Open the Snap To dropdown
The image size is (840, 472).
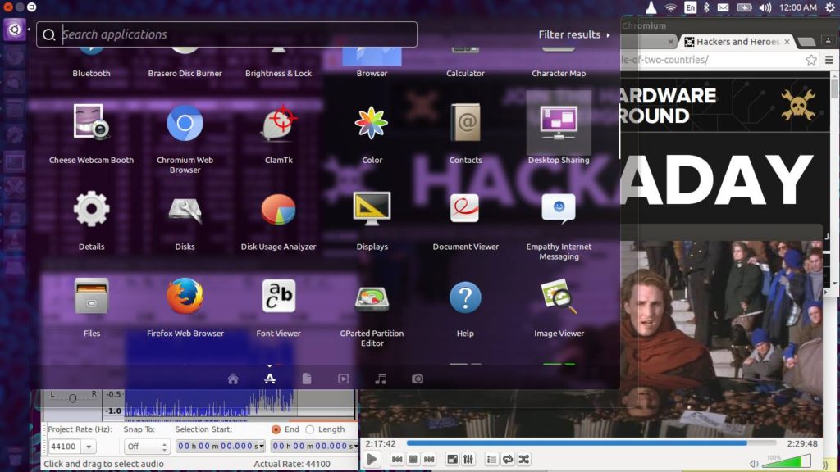point(146,447)
